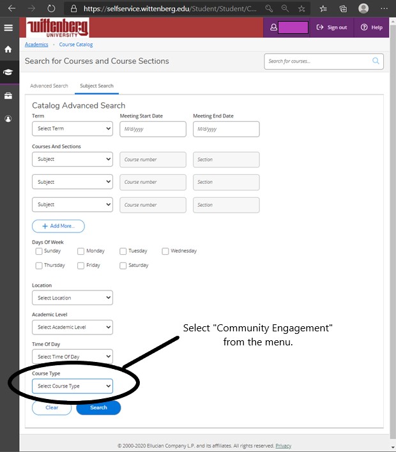This screenshot has width=396, height=452.
Task: Open browser settings and more menu
Action: pyautogui.click(x=384, y=8)
